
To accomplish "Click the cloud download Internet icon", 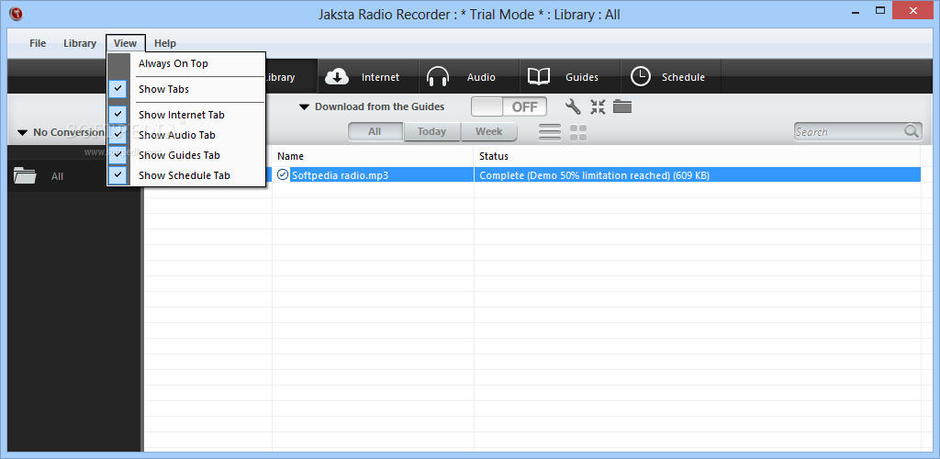I will pyautogui.click(x=337, y=77).
